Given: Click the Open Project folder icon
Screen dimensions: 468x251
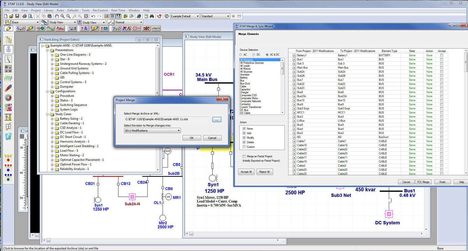Looking at the screenshot, I should [x=11, y=16].
